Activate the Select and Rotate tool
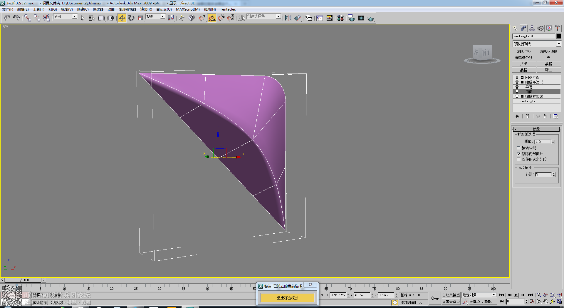Screen dimensions: 564x308 pos(131,18)
